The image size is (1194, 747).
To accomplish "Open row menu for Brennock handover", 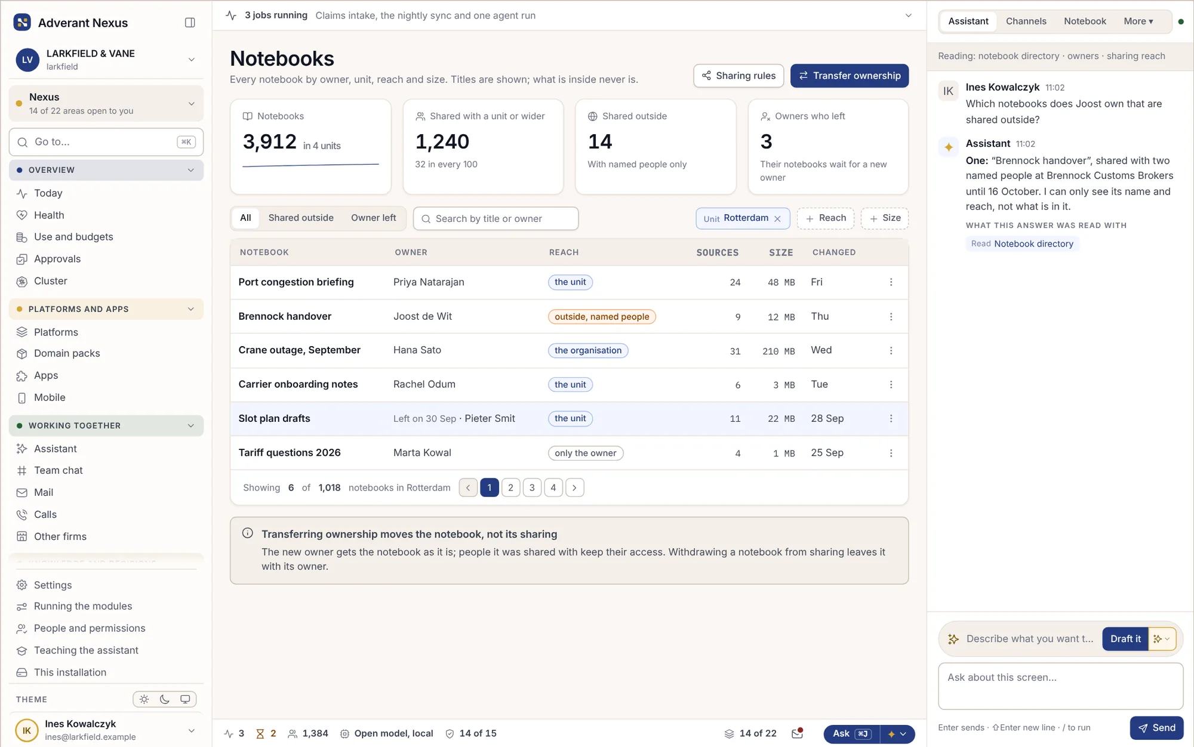I will coord(891,317).
